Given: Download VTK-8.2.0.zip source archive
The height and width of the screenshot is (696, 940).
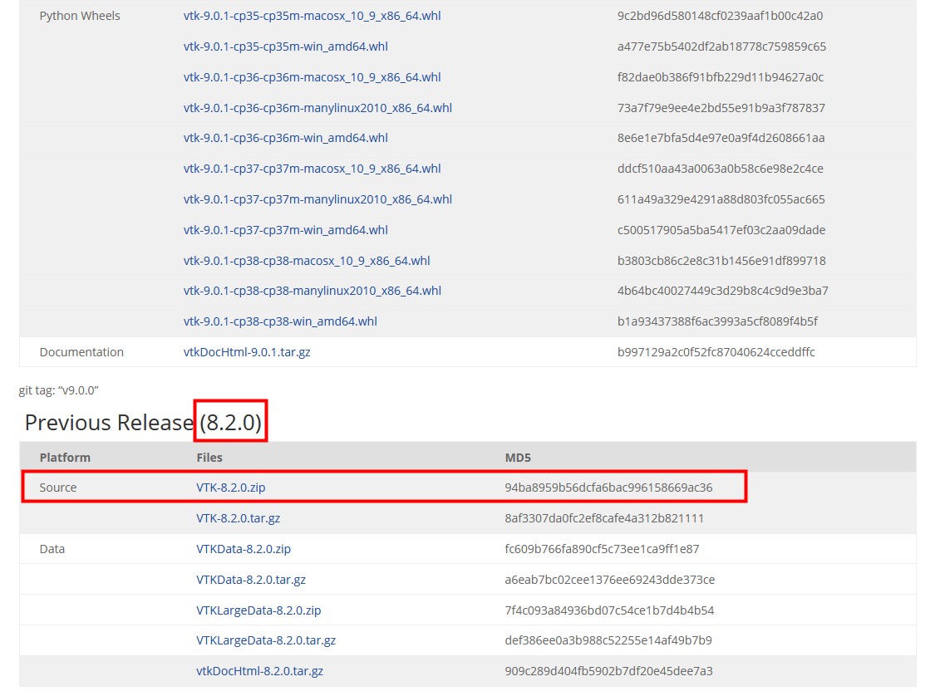Looking at the screenshot, I should (x=231, y=488).
